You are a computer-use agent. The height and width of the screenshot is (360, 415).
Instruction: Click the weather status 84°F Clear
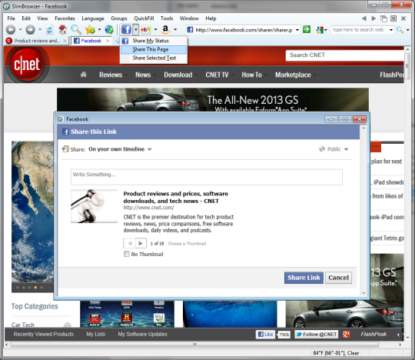[x=336, y=353]
